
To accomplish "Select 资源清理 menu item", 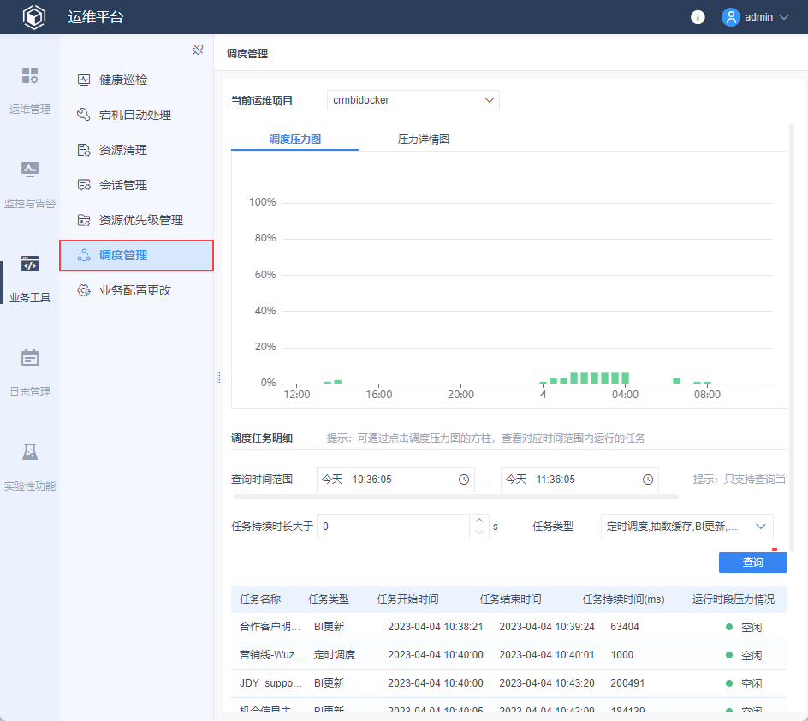I will [123, 150].
